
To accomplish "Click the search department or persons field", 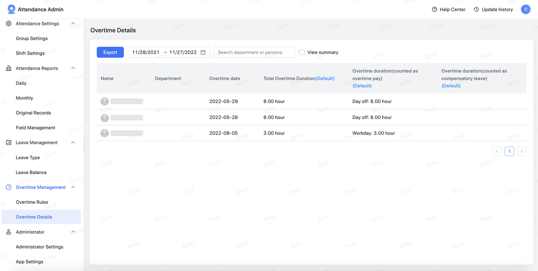I will tap(254, 52).
